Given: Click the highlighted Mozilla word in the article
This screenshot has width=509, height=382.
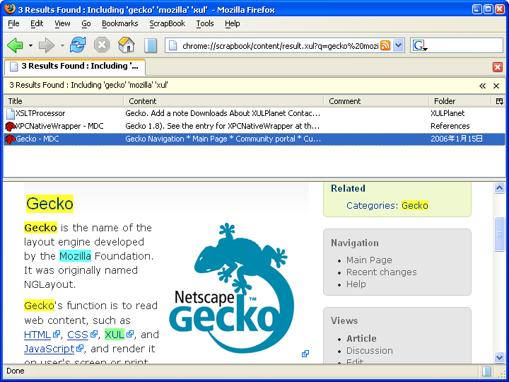Looking at the screenshot, I should point(76,256).
